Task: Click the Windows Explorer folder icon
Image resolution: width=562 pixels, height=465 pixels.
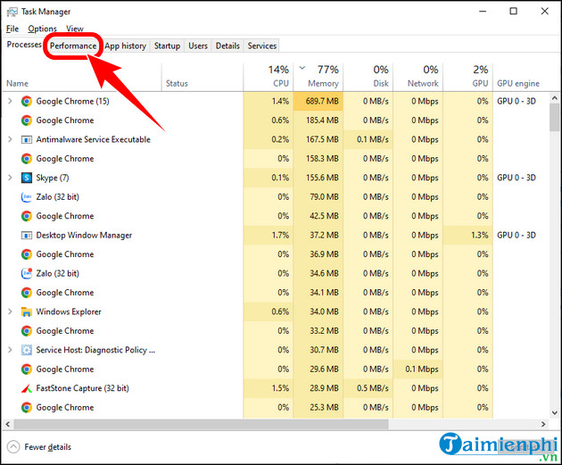Action: tap(26, 311)
